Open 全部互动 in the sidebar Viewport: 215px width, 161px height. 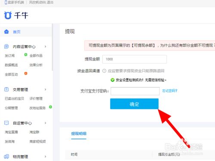tap(11, 74)
